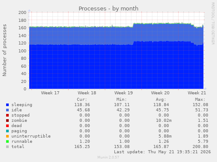Click sleeping current value 118.36
Image resolution: width=217 pixels, height=162 pixels.
pyautogui.click(x=82, y=105)
